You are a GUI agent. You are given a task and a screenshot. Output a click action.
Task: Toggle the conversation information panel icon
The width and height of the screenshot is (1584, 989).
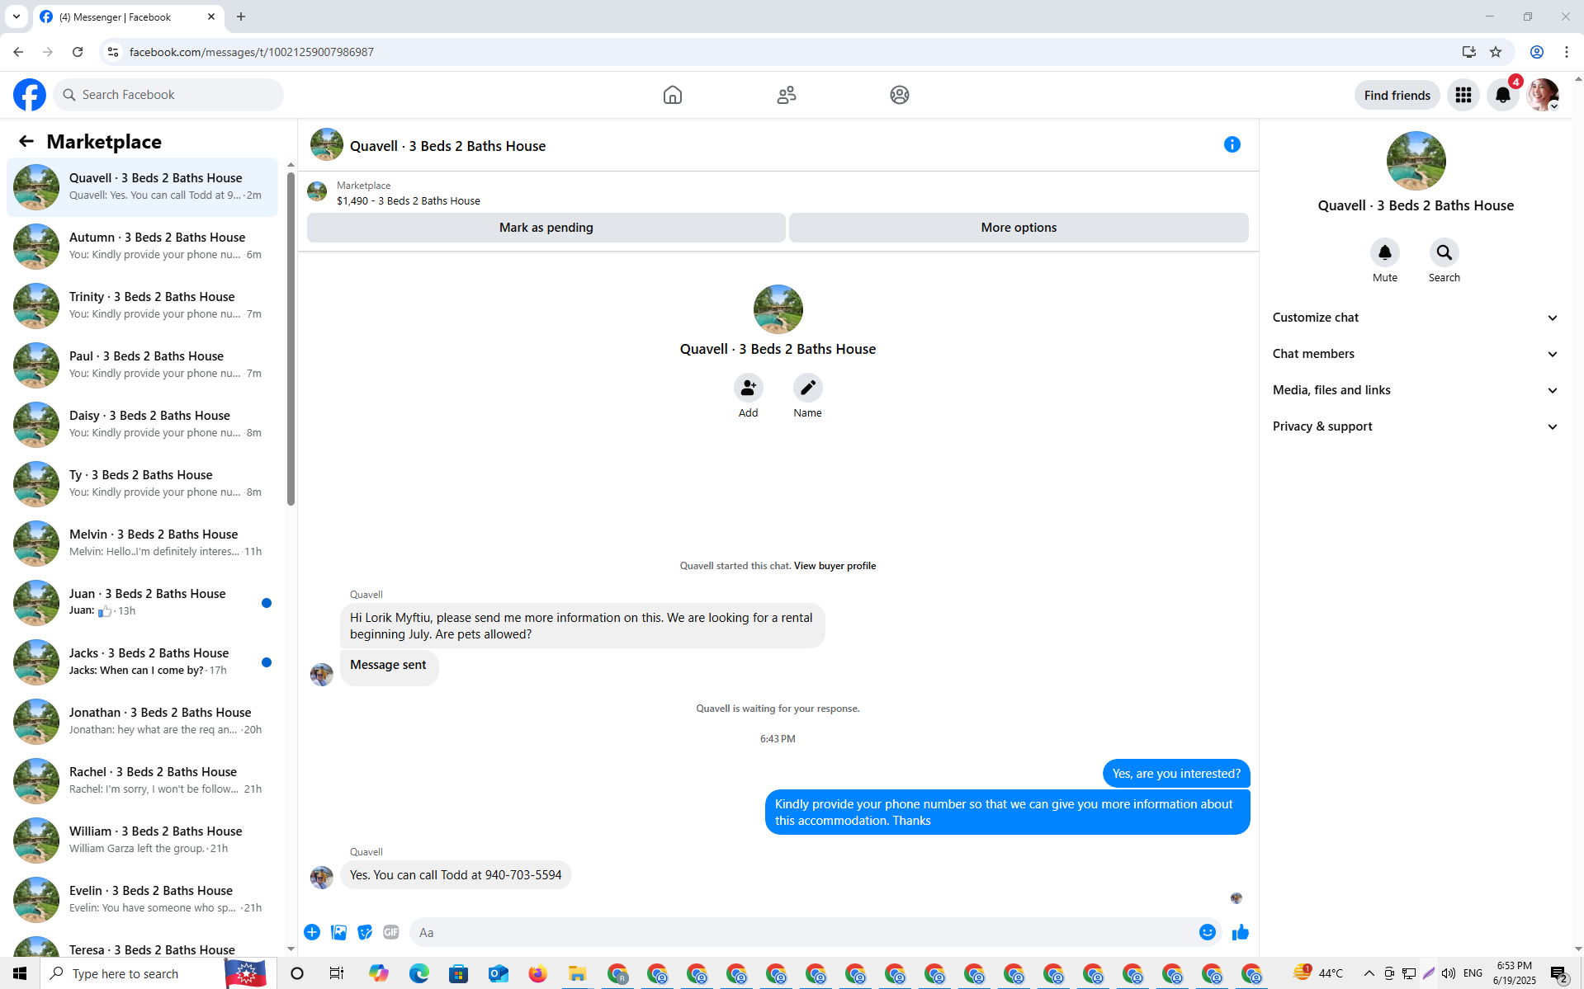pos(1232,144)
